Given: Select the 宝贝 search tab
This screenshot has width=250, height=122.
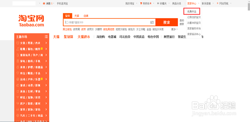Looking at the screenshot, I should tap(67, 16).
